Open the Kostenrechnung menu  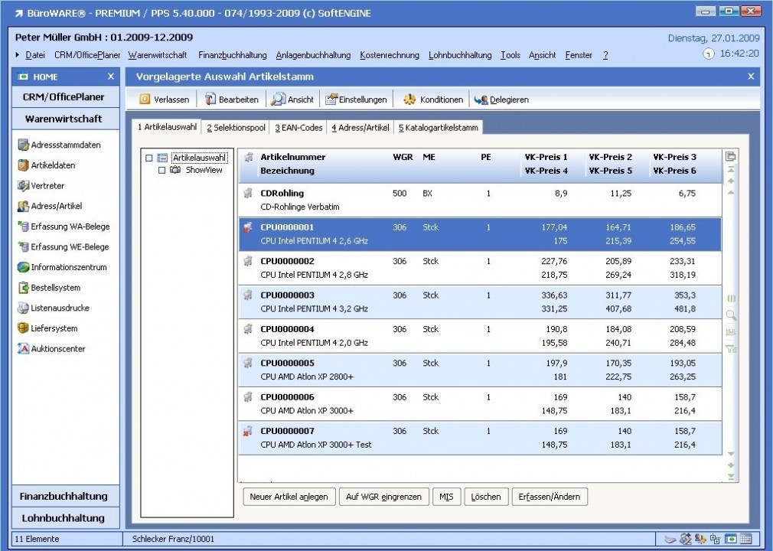pos(390,55)
